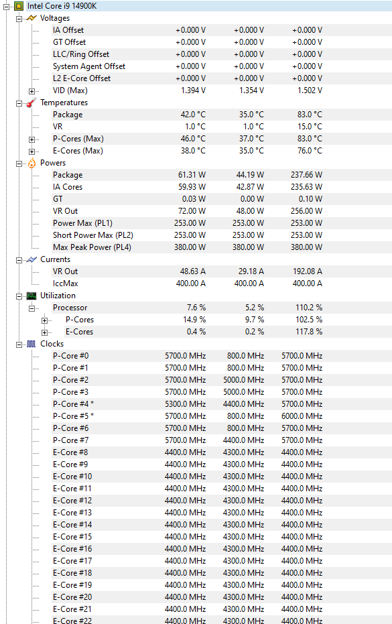The image size is (392, 624).
Task: Select the LLC/Ring Offset row
Action: (x=222, y=54)
